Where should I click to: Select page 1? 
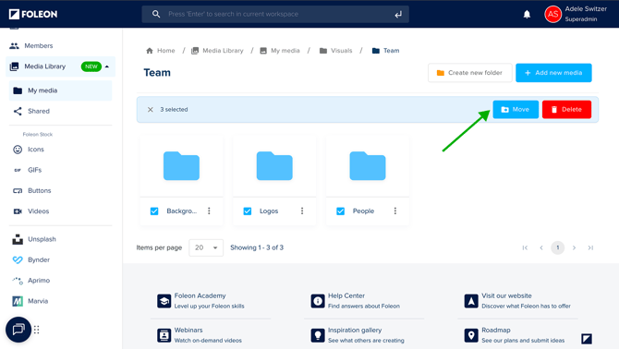557,247
